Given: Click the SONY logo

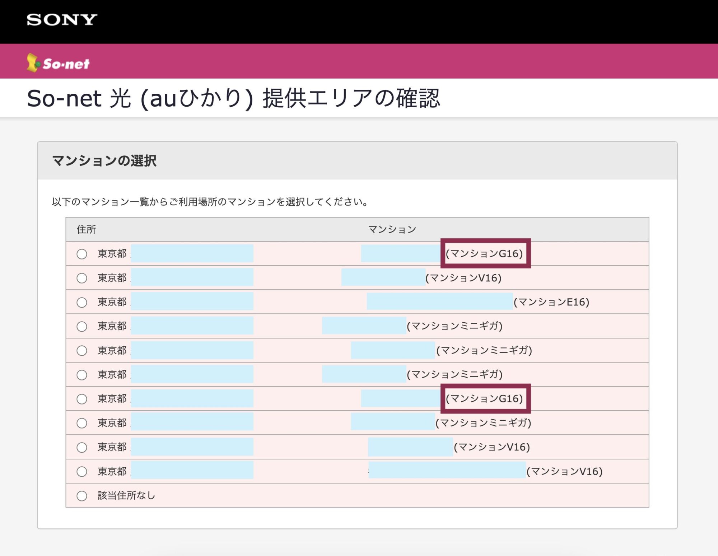Looking at the screenshot, I should 61,20.
